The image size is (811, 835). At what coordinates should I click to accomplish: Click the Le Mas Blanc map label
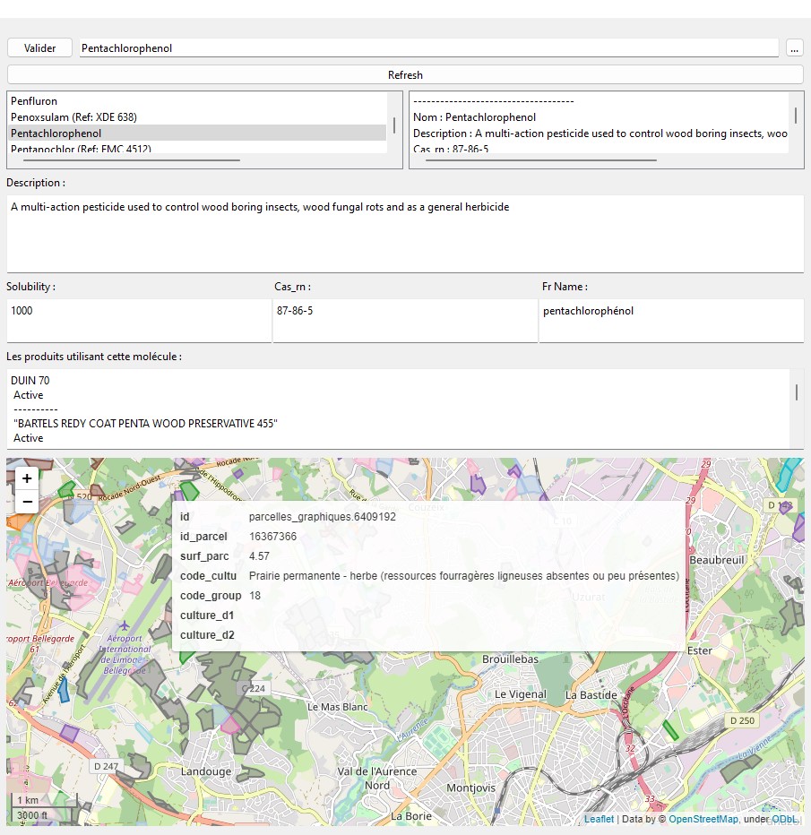[x=338, y=707]
